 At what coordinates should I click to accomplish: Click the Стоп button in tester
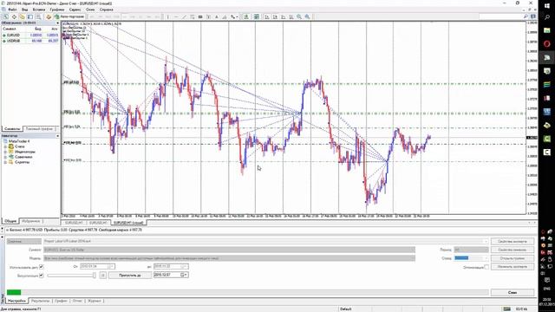point(513,293)
